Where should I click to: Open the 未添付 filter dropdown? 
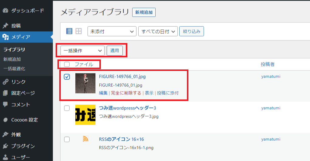(x=112, y=31)
